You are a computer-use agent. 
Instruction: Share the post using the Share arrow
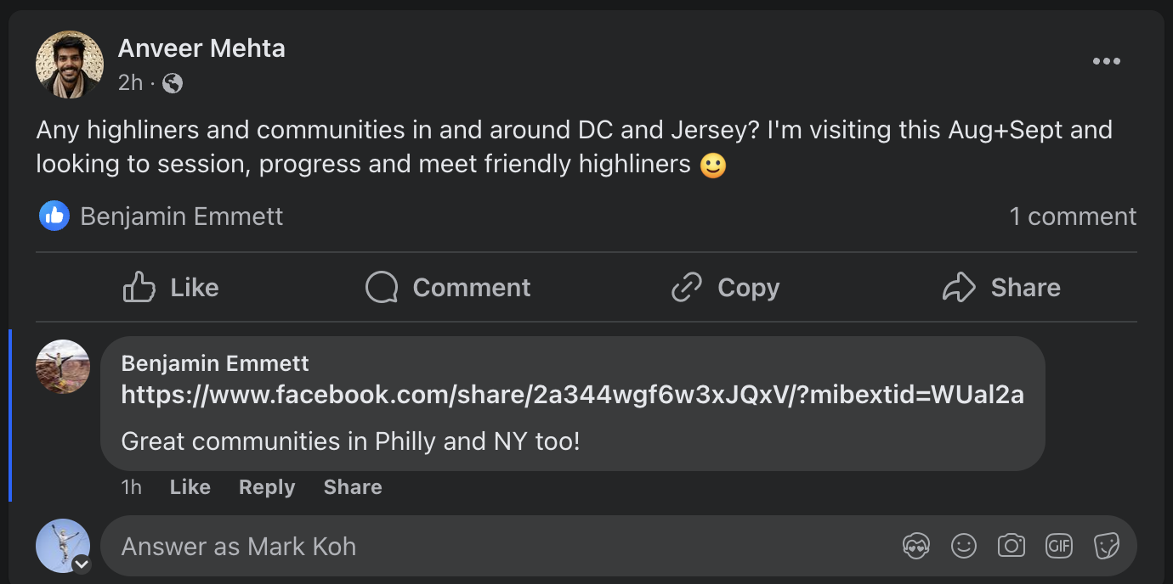click(1001, 288)
